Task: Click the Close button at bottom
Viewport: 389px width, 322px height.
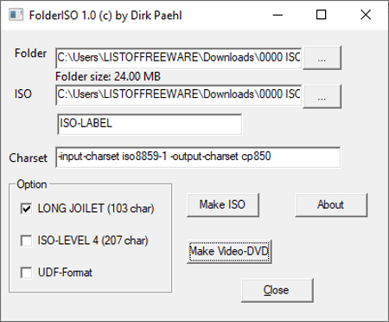Action: point(277,290)
